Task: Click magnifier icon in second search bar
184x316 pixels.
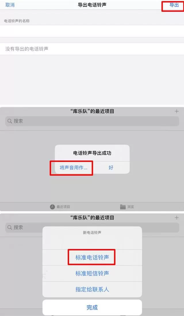Action: pyautogui.click(x=9, y=228)
